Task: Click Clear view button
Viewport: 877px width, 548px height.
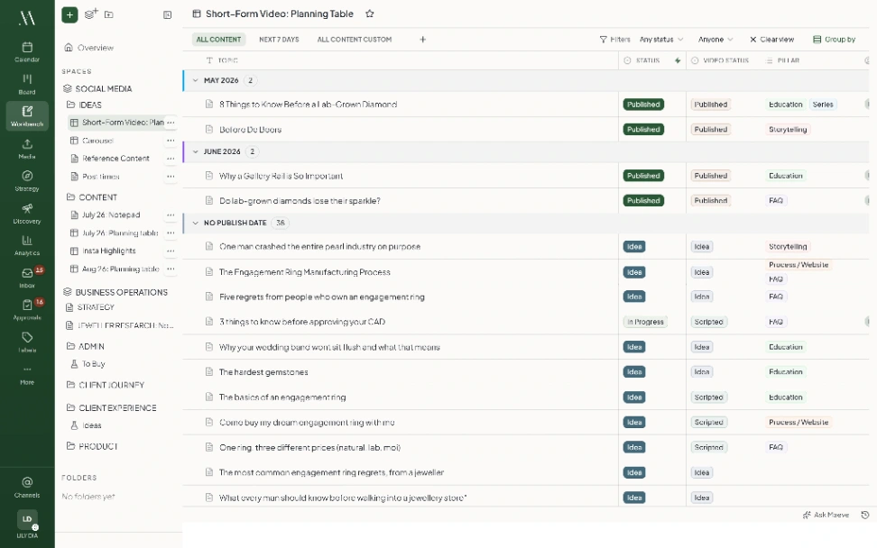Action: pos(771,40)
